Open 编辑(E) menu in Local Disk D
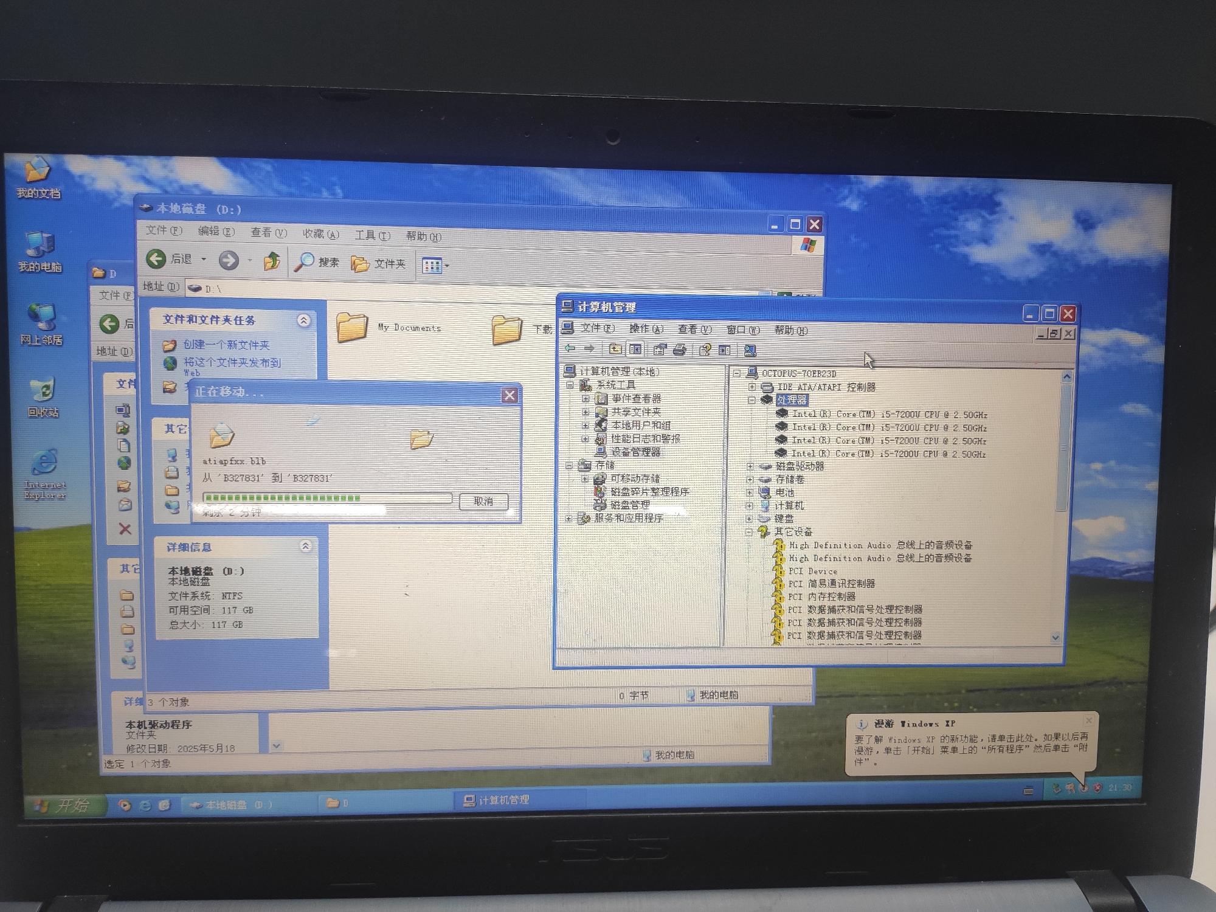 click(216, 231)
